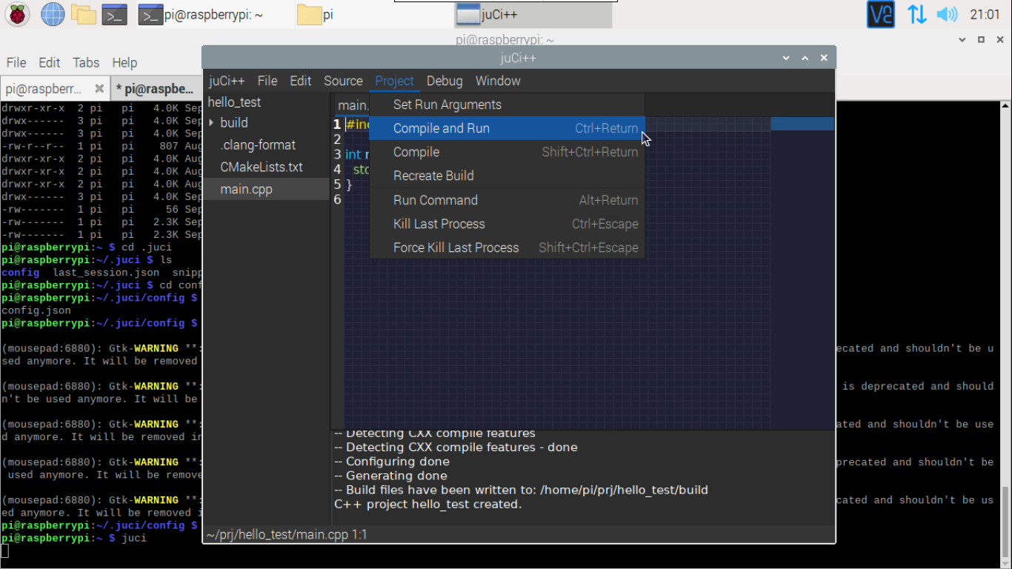Choose Run Command
Screen dimensions: 1012x569
tap(507, 200)
